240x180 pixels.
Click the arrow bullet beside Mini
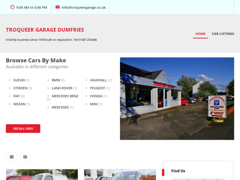pos(86,104)
